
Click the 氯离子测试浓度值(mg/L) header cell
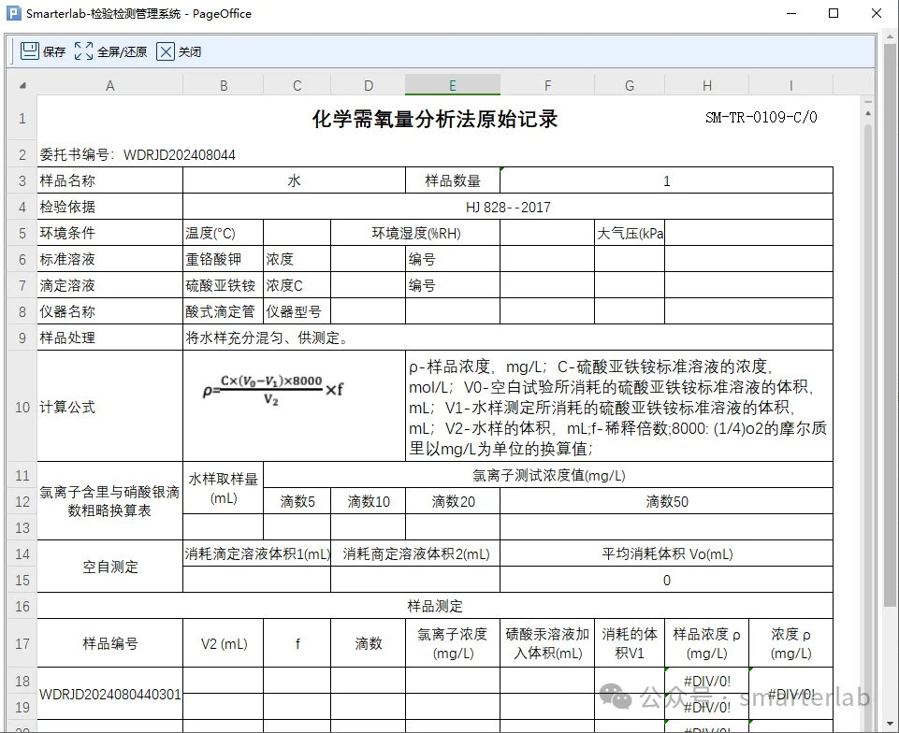pyautogui.click(x=548, y=475)
